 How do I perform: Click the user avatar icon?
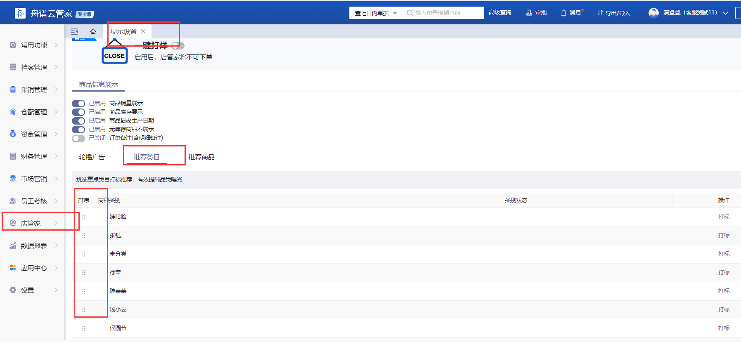click(x=653, y=13)
